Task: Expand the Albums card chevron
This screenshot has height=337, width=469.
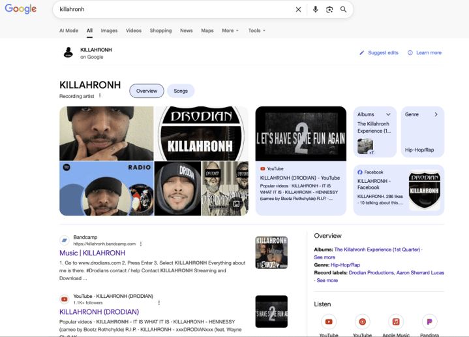Action: click(388, 114)
